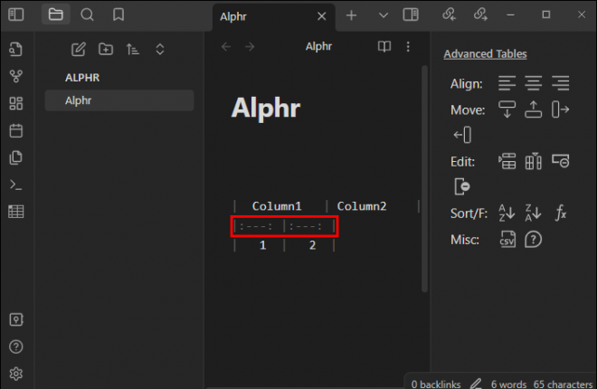The image size is (597, 389).
Task: Switch to reading view
Action: click(384, 47)
